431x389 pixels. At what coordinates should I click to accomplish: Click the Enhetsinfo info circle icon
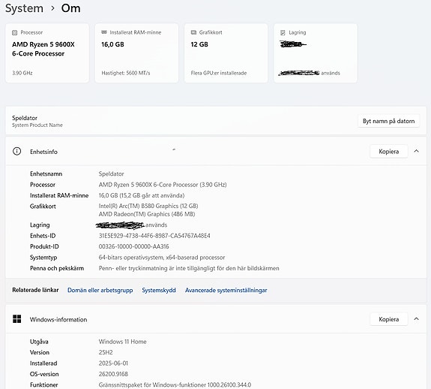click(16, 151)
